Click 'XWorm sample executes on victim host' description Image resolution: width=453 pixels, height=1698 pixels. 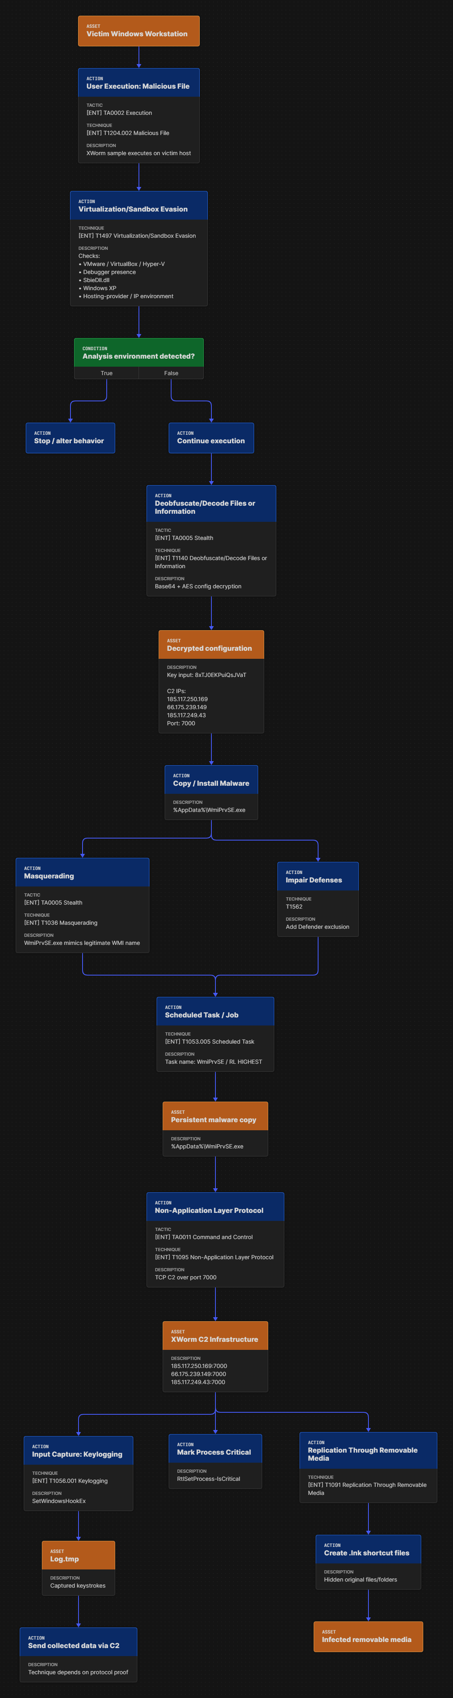click(x=138, y=153)
